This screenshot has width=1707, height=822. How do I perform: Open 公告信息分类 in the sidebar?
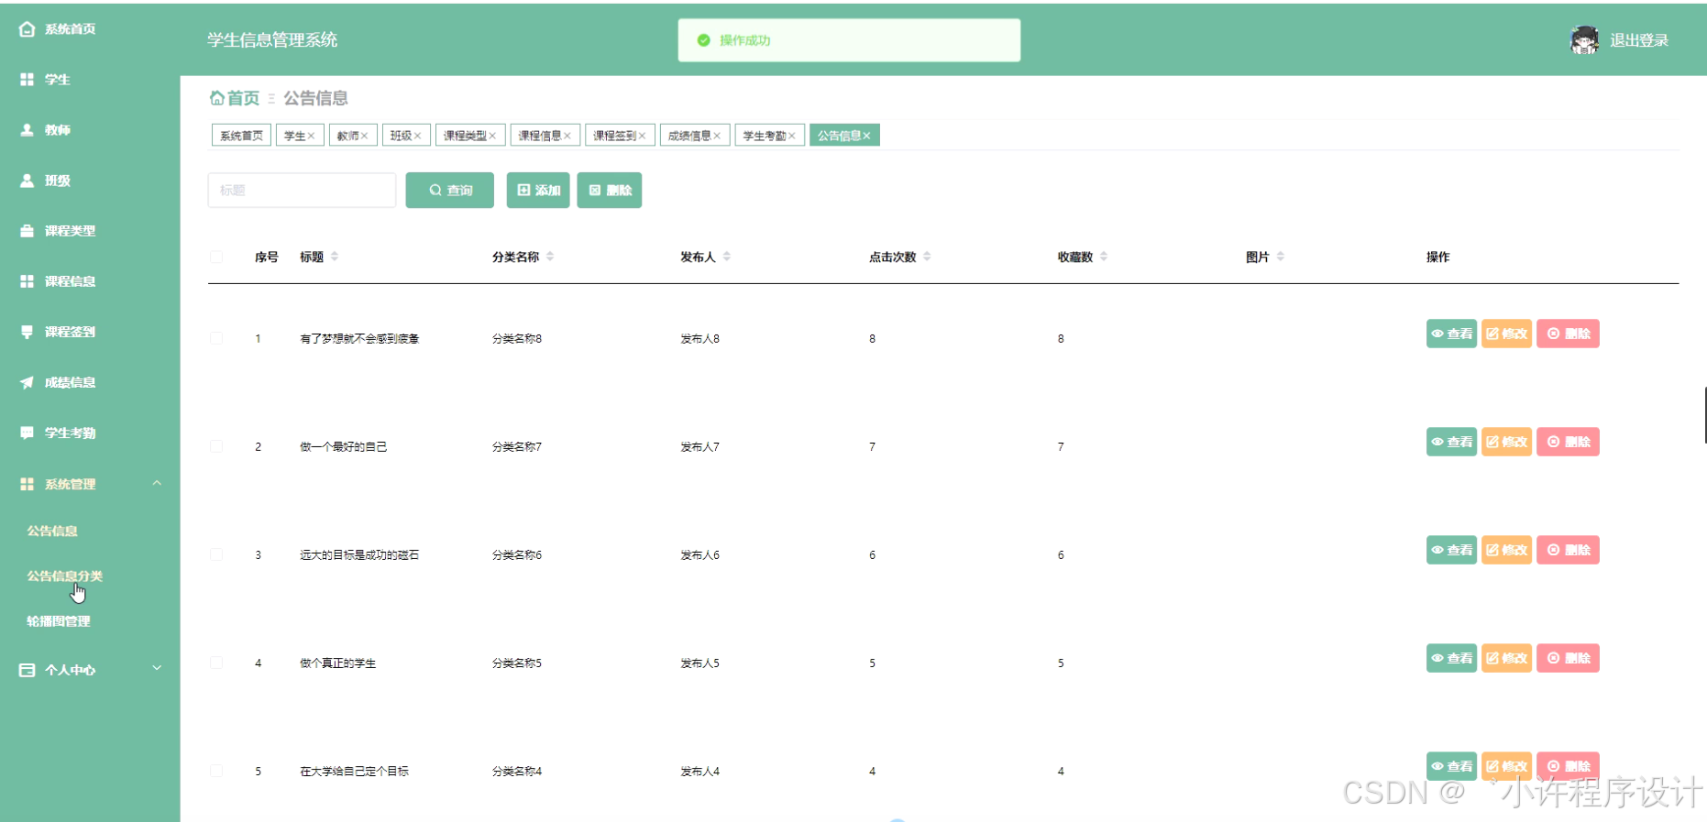[64, 575]
